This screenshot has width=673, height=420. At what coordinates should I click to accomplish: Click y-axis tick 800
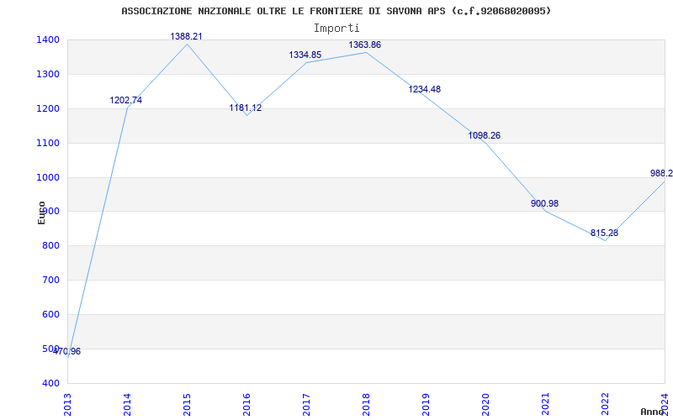click(51, 246)
